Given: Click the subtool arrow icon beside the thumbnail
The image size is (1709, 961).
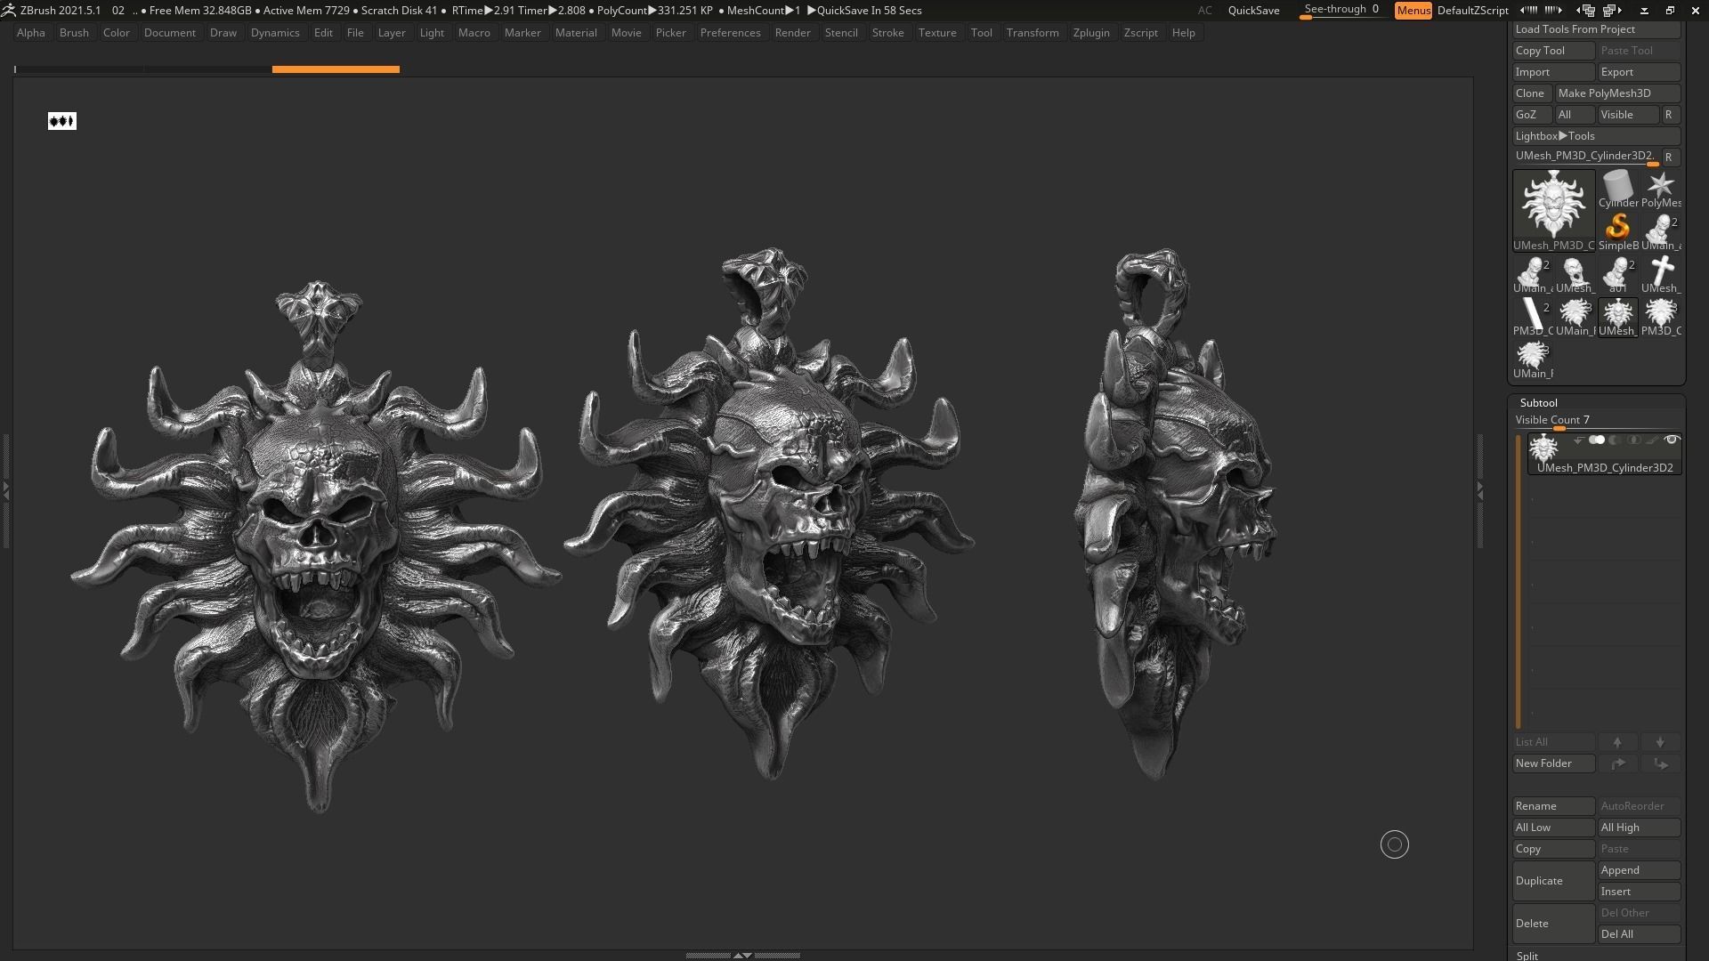Looking at the screenshot, I should 1579,440.
